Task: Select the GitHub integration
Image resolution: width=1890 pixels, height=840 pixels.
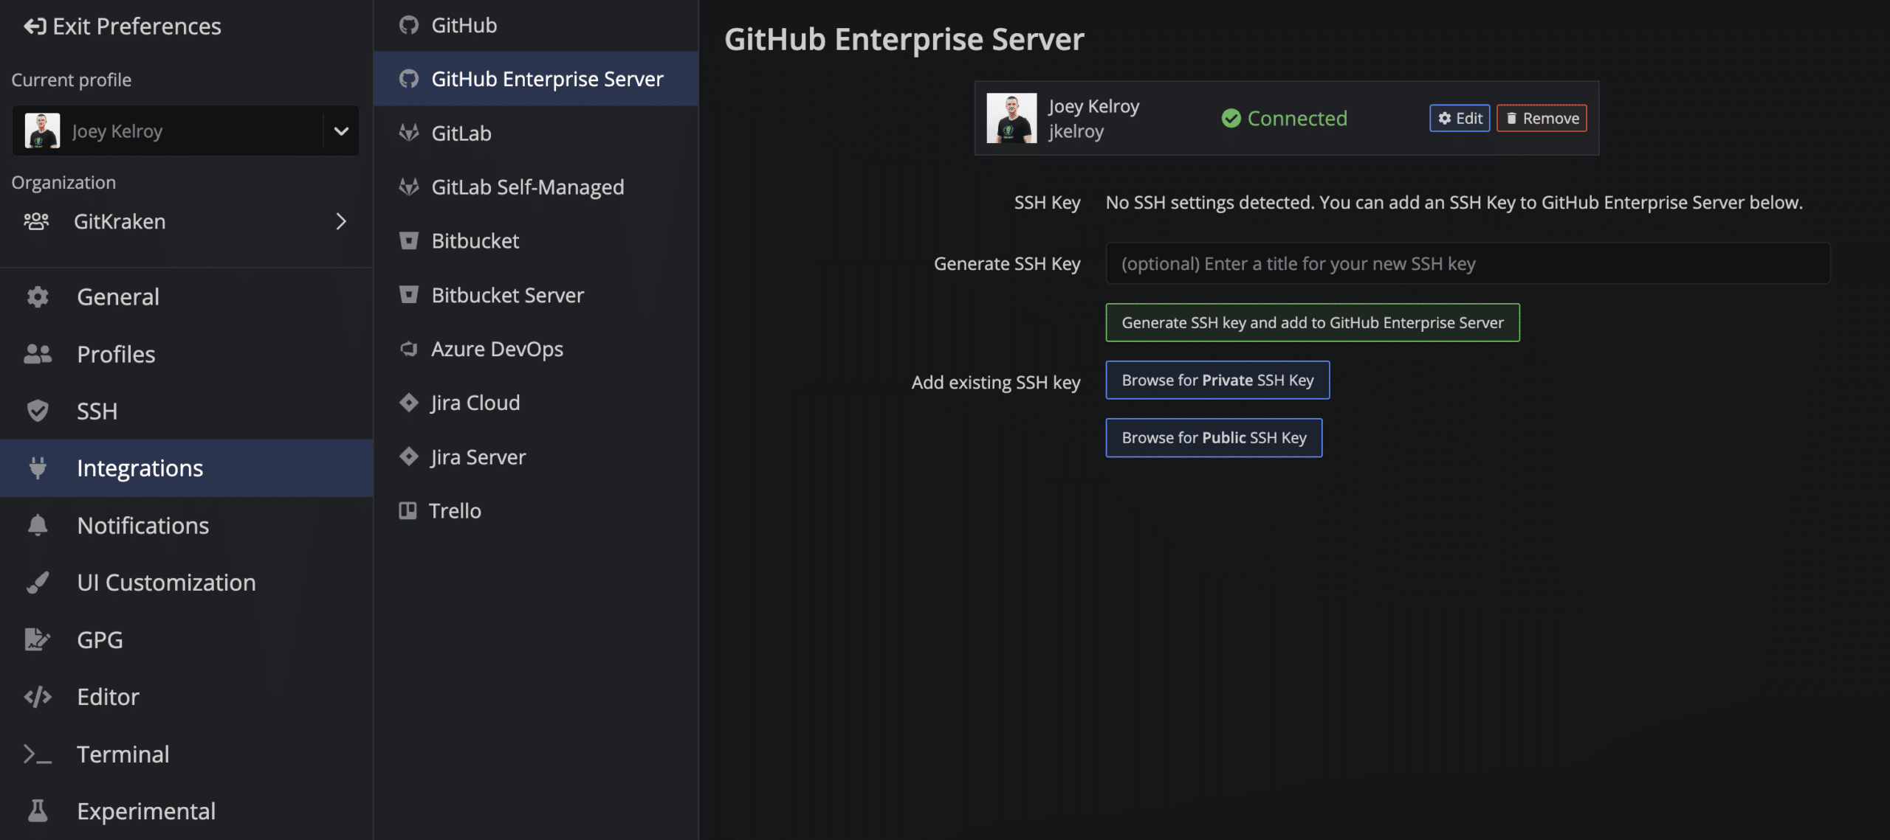Action: click(x=536, y=25)
